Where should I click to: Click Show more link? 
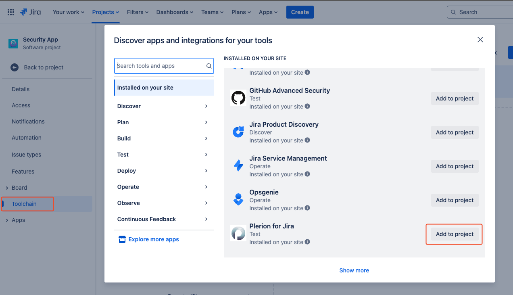(x=354, y=270)
